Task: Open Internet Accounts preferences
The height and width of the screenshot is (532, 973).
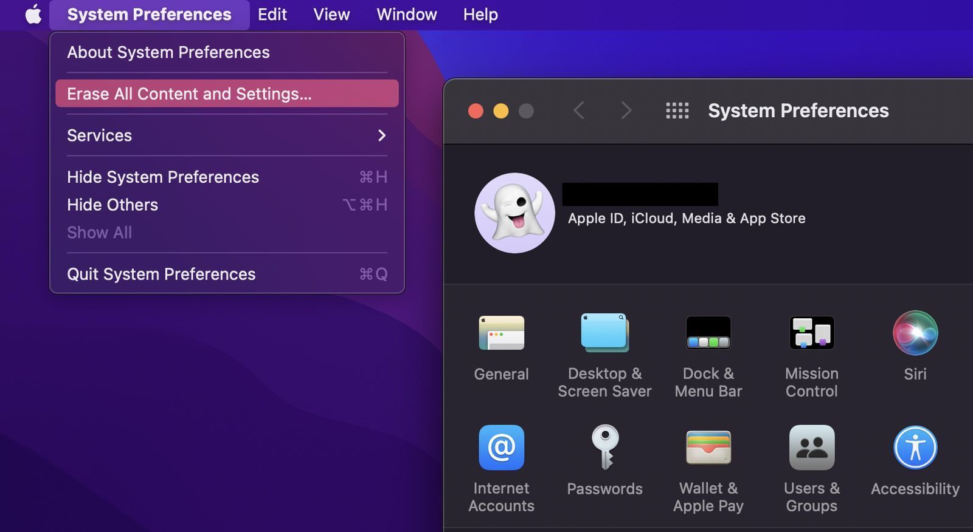Action: pyautogui.click(x=501, y=469)
